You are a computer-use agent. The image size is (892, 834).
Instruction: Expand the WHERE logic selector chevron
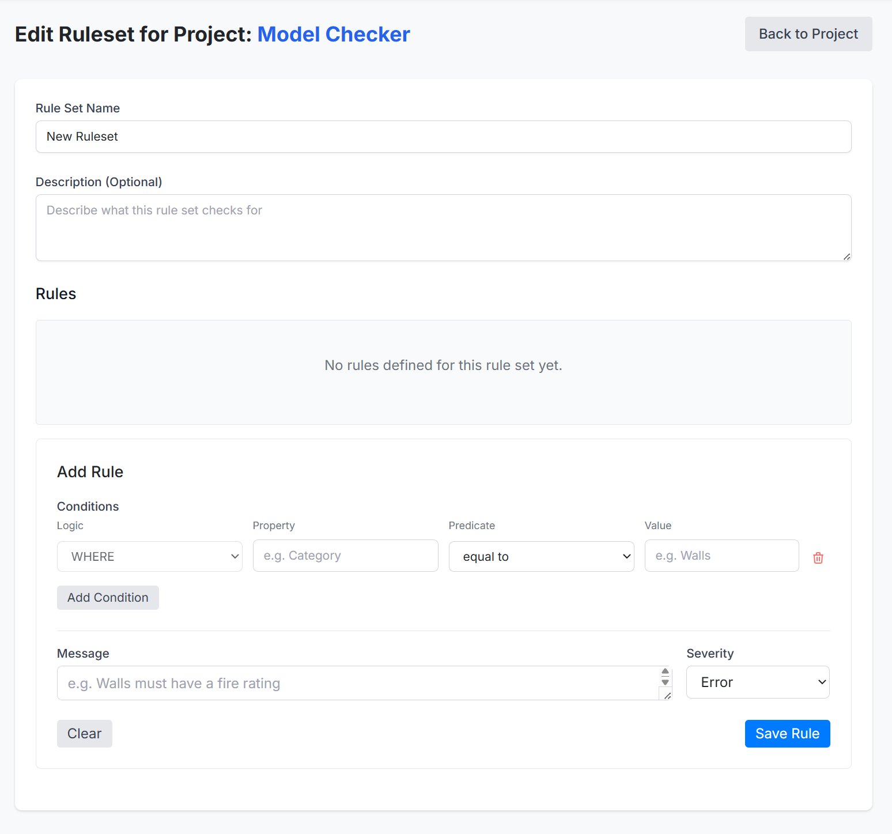point(235,556)
